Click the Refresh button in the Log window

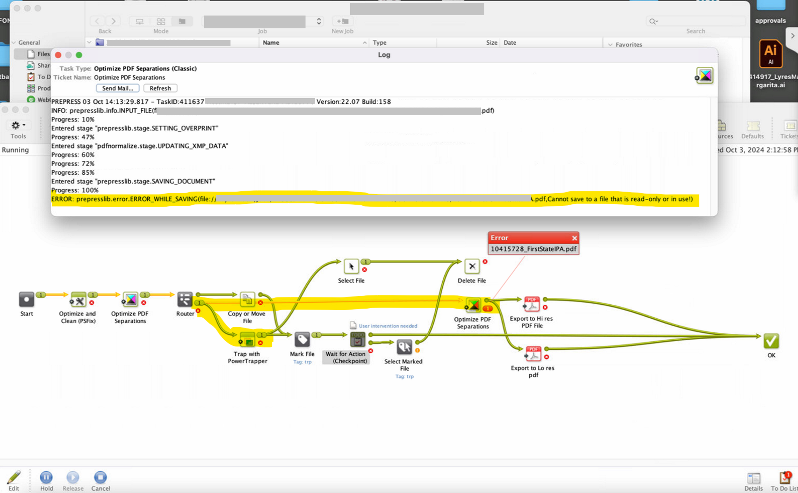160,88
